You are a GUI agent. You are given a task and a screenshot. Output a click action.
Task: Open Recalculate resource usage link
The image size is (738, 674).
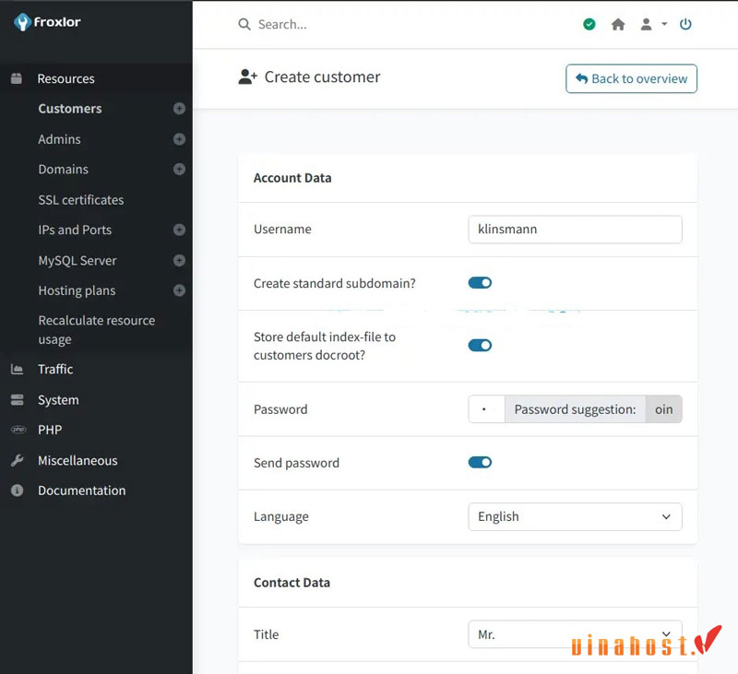[97, 330]
